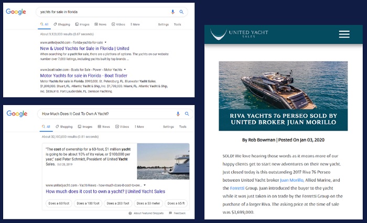Click the 'Does a 200 foot' suggestion chip

tap(118, 203)
